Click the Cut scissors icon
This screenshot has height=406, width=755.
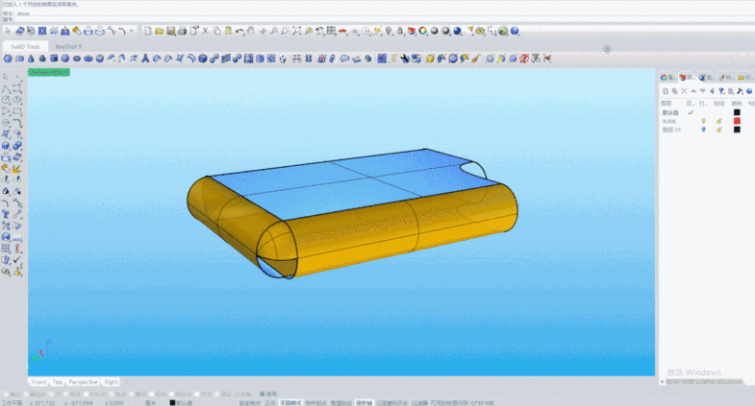pyautogui.click(x=204, y=31)
